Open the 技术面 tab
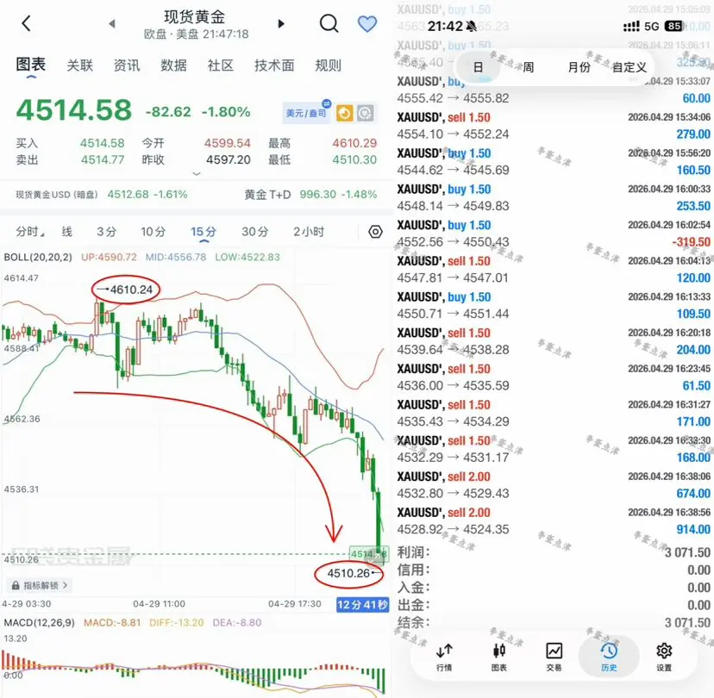The height and width of the screenshot is (698, 714). click(x=274, y=65)
